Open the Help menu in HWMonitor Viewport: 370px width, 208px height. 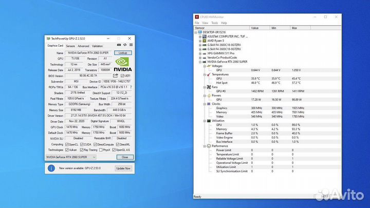tap(224, 23)
